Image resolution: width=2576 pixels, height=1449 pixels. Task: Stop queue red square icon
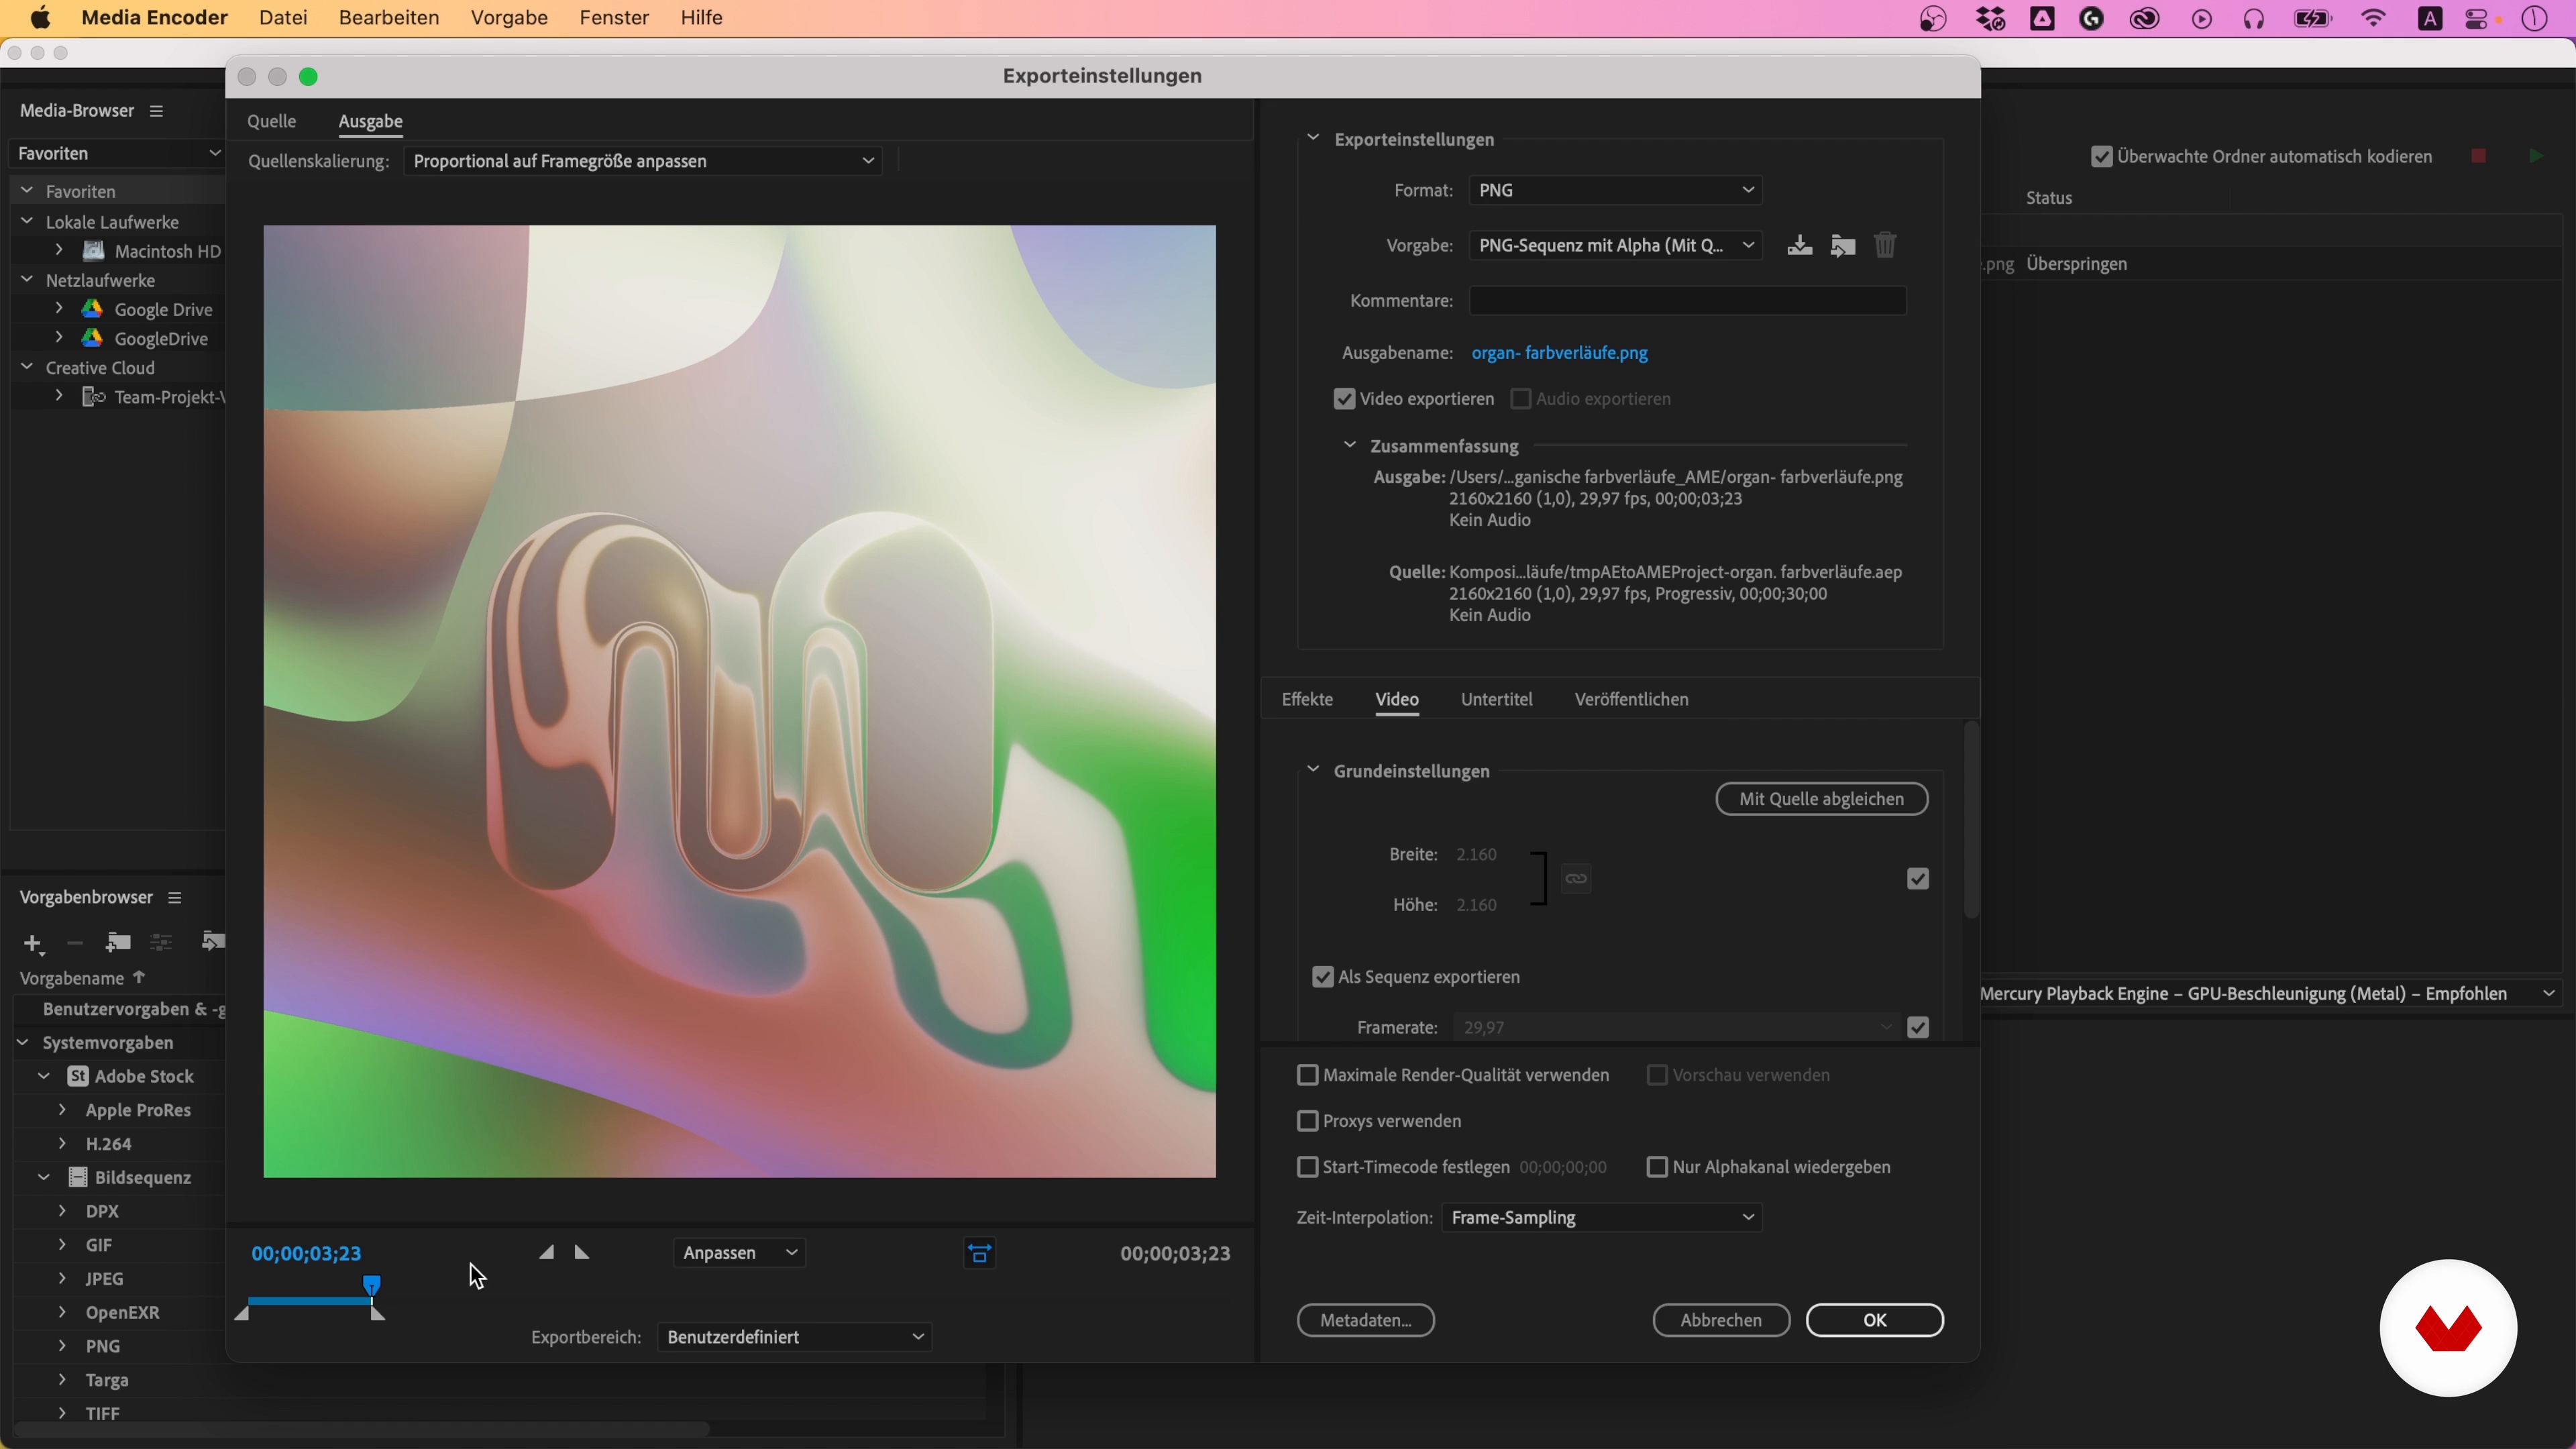pyautogui.click(x=2478, y=156)
